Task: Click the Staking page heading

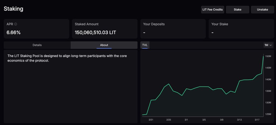Action: pos(13,9)
